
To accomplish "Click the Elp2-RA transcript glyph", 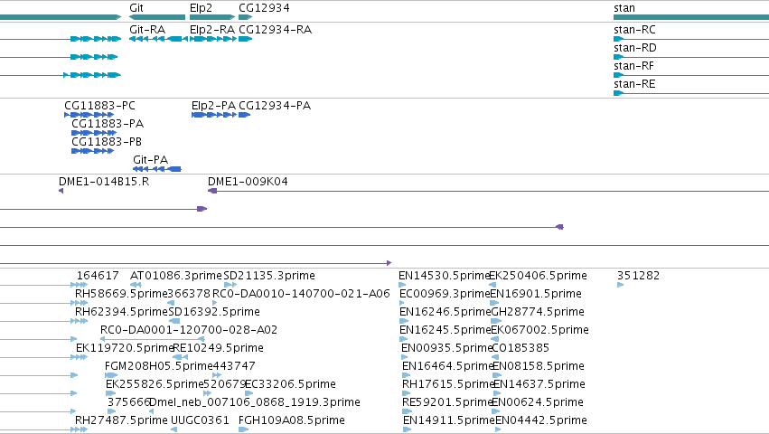I will click(x=213, y=39).
